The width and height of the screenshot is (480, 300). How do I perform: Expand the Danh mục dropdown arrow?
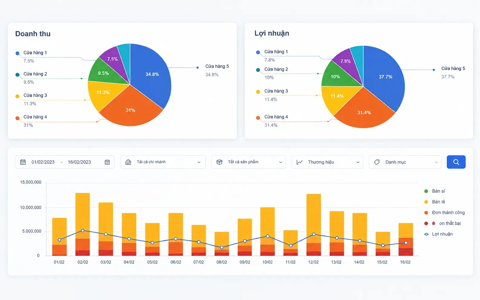(x=436, y=162)
